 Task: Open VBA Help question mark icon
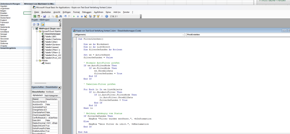click(106, 16)
